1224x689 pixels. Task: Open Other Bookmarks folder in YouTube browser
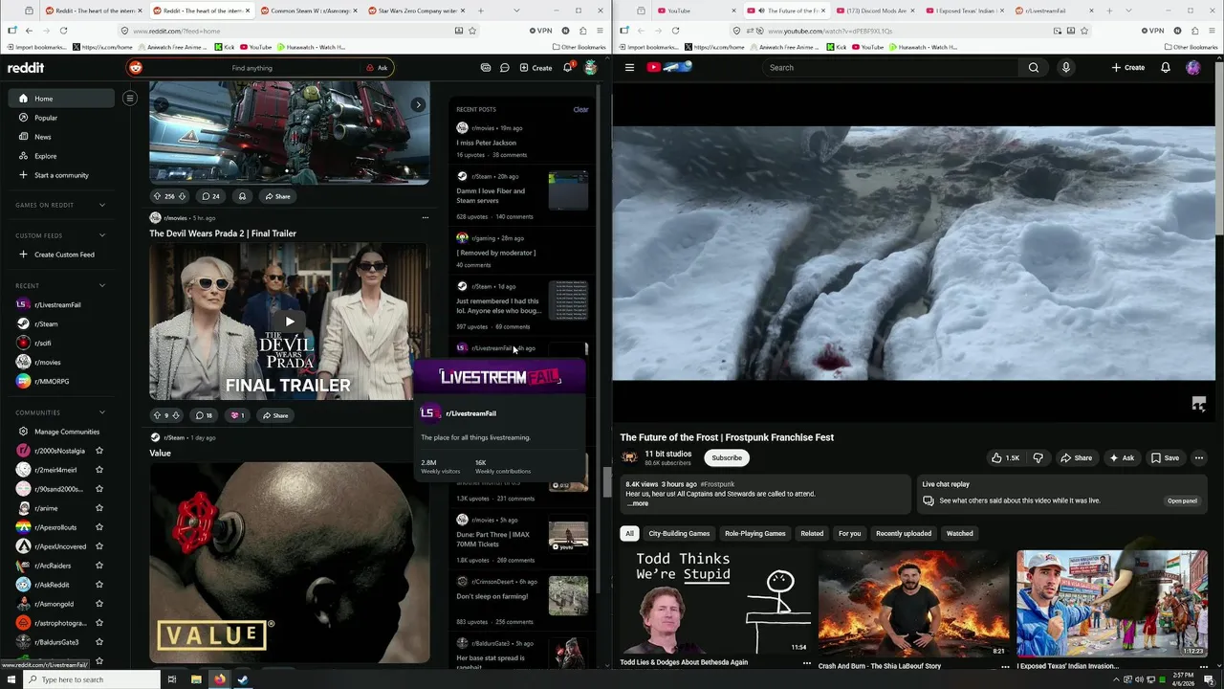(1191, 47)
